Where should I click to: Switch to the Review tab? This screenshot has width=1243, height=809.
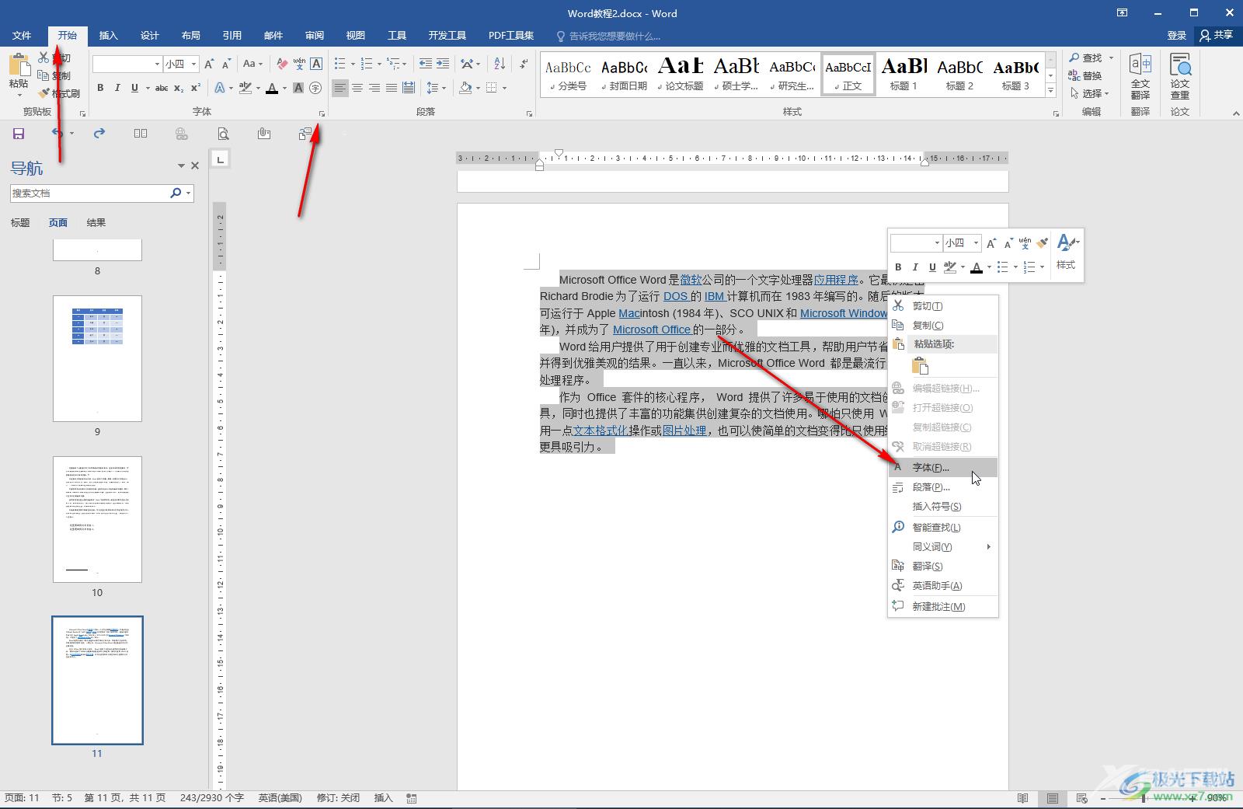pos(315,35)
